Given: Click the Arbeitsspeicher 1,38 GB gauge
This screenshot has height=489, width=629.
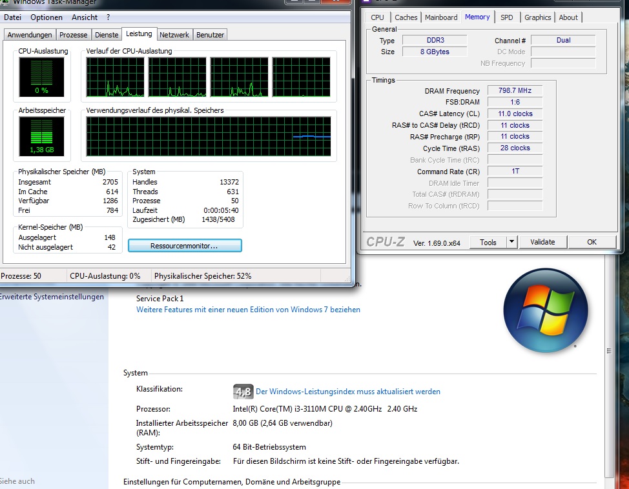Looking at the screenshot, I should (41, 137).
